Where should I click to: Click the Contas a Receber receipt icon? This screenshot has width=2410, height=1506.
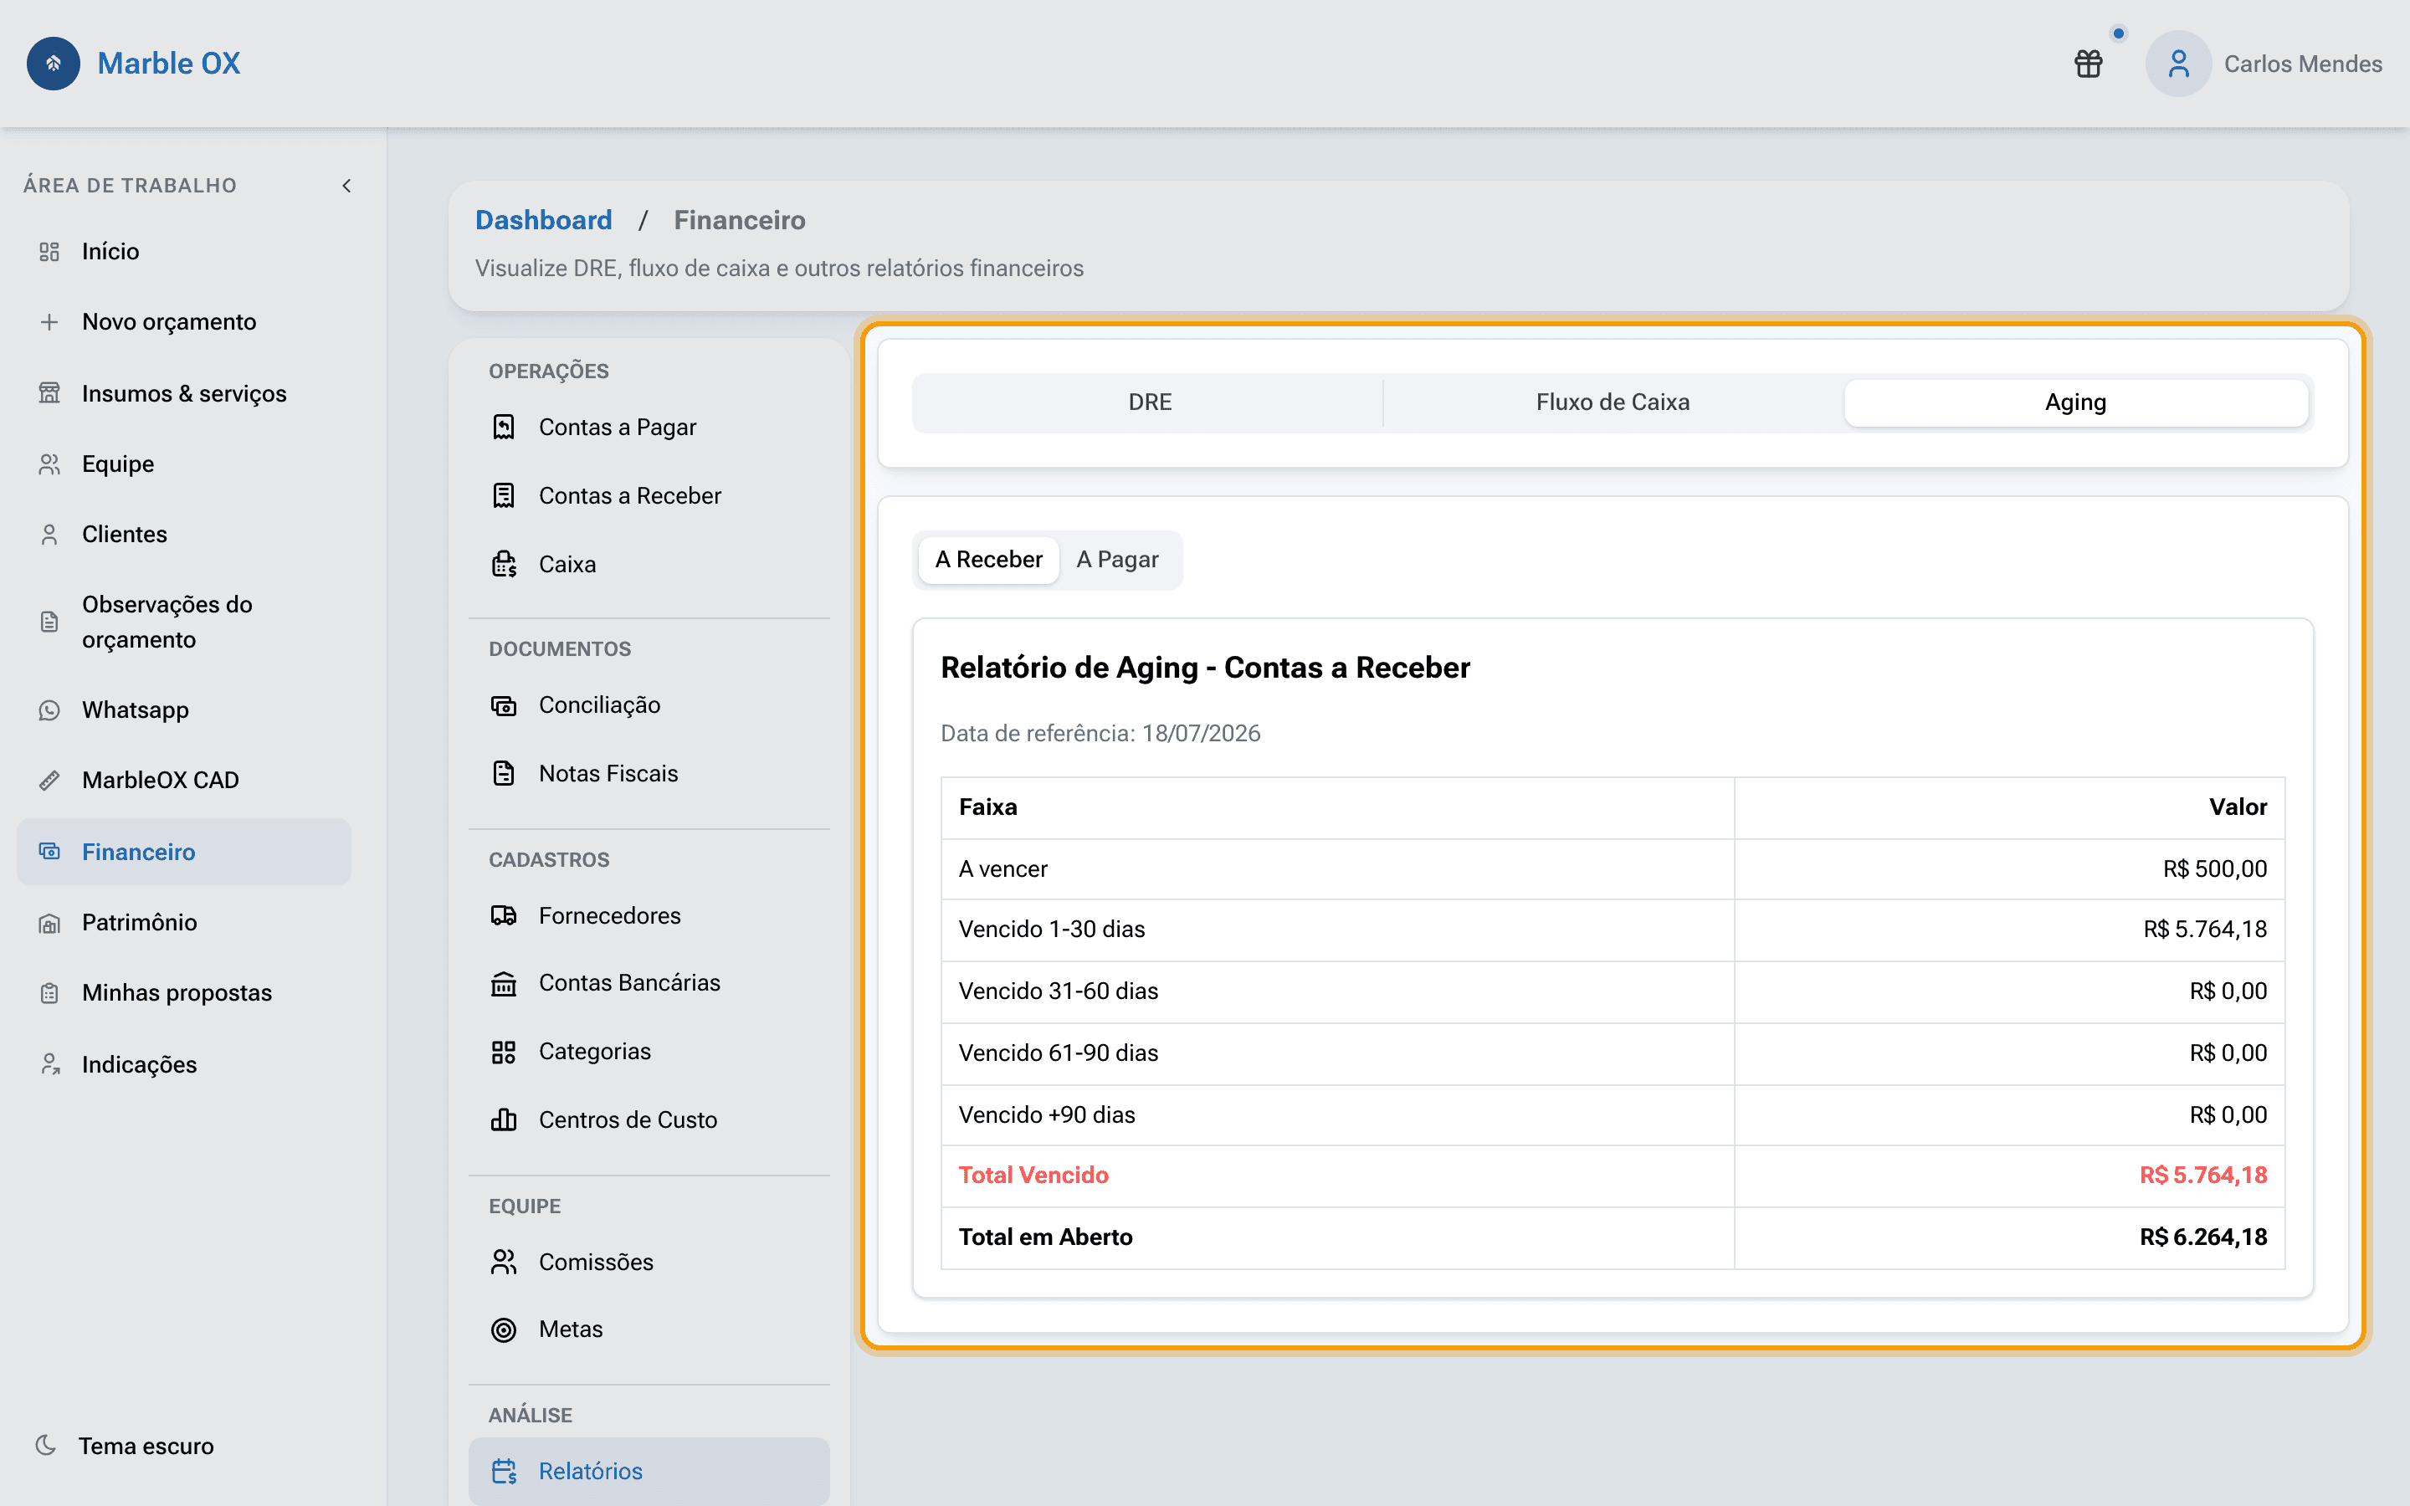click(x=504, y=496)
